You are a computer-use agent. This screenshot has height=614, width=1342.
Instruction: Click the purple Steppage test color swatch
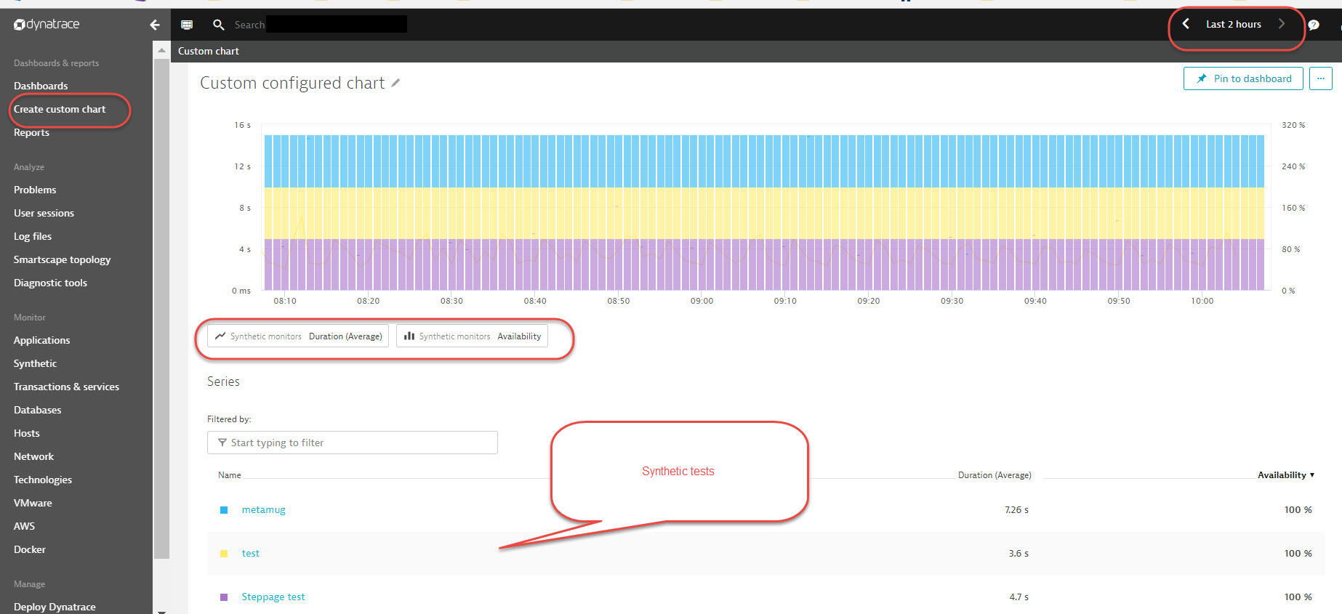[224, 597]
